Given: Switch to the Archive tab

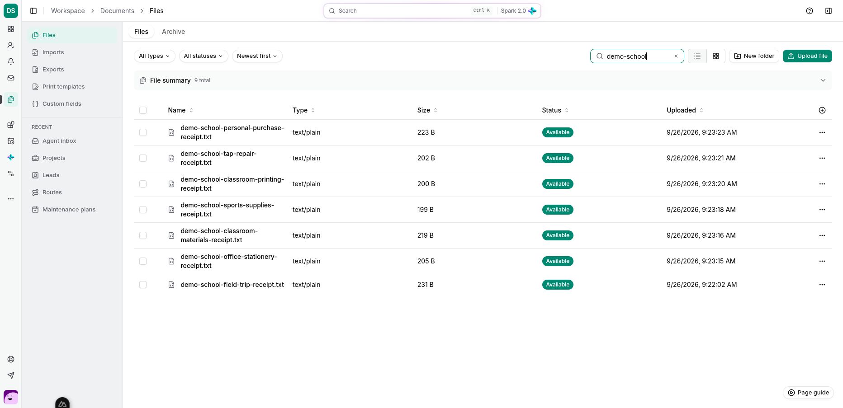Looking at the screenshot, I should tap(173, 32).
